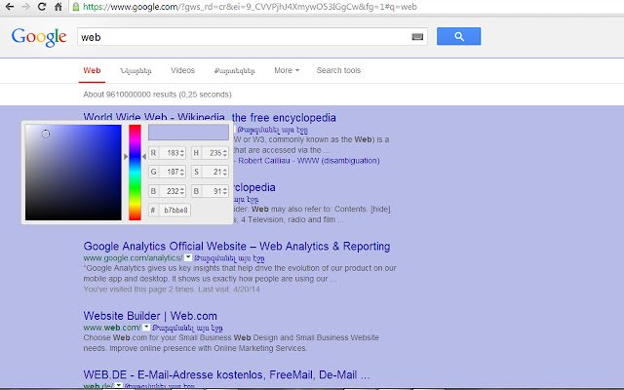Click translate link under Web.com result
The width and height of the screenshot is (624, 390).
188,328
